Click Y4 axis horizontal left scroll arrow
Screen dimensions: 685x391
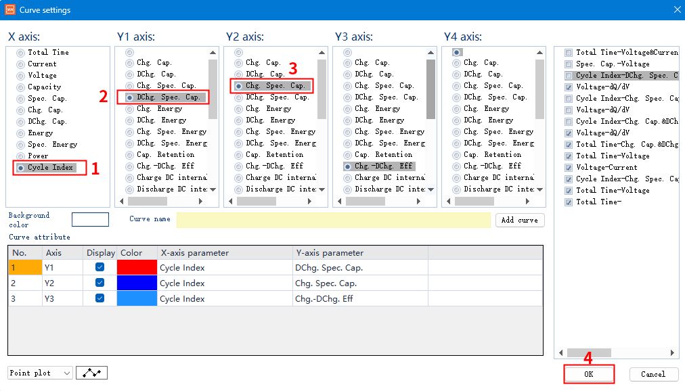(x=449, y=201)
